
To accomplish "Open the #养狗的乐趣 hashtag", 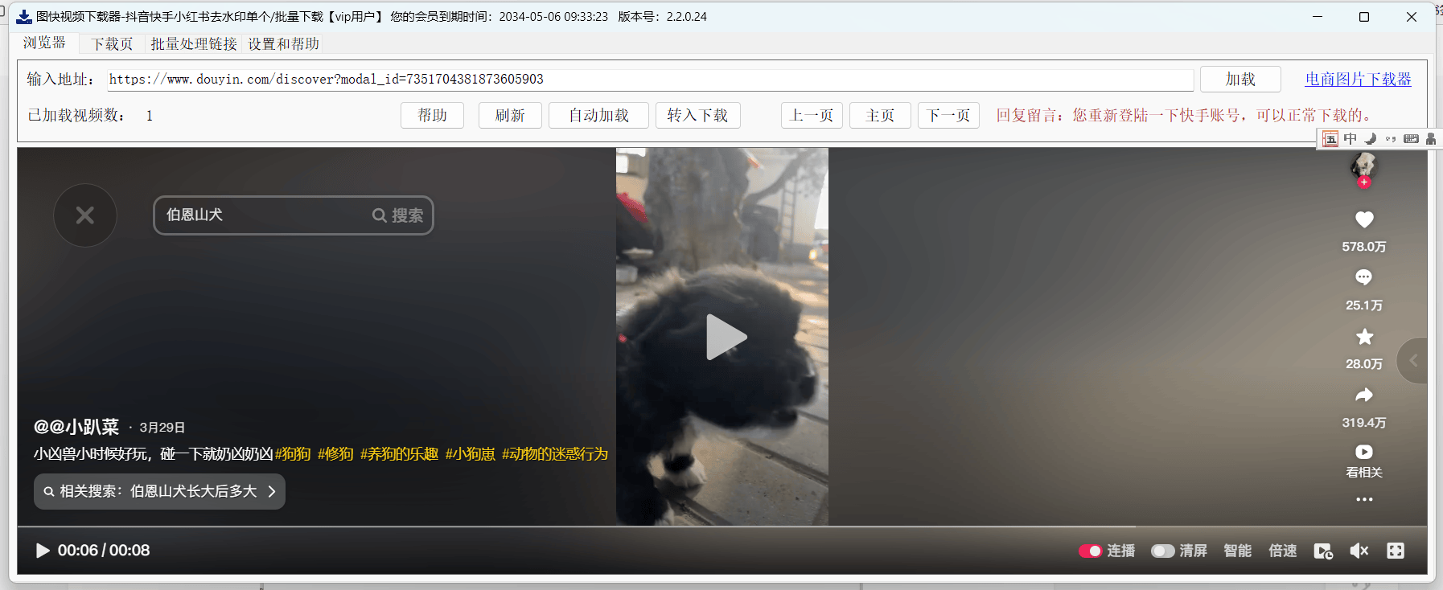I will point(399,454).
